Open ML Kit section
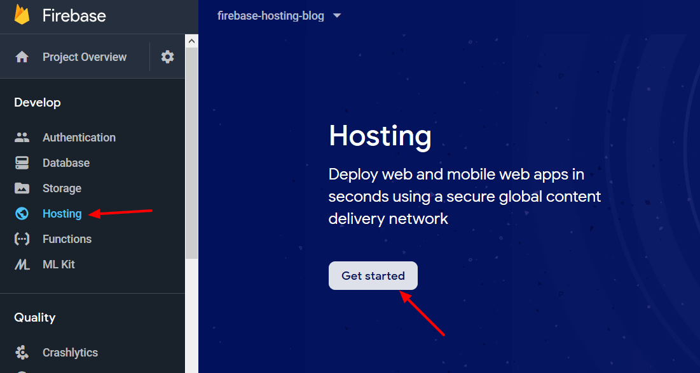700x373 pixels. tap(58, 265)
